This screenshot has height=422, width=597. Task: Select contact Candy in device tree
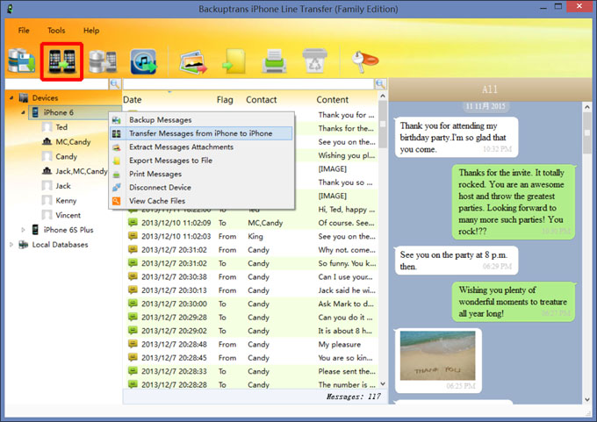[66, 156]
